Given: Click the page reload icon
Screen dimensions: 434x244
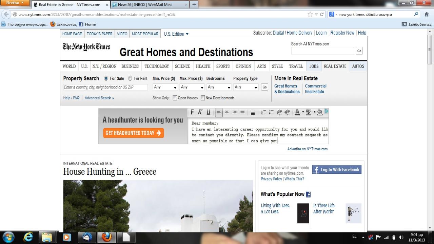Looking at the screenshot, I should (322, 15).
